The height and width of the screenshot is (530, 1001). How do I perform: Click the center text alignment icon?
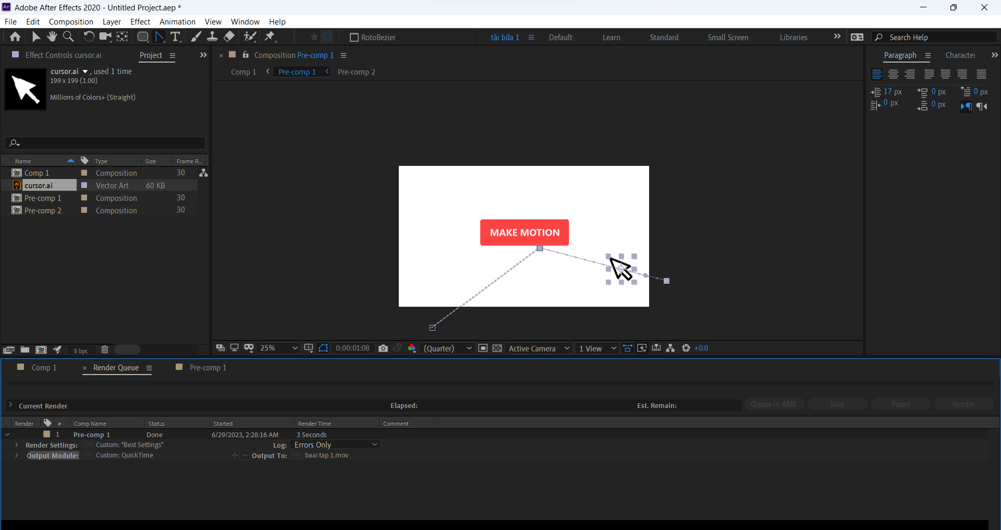click(894, 74)
